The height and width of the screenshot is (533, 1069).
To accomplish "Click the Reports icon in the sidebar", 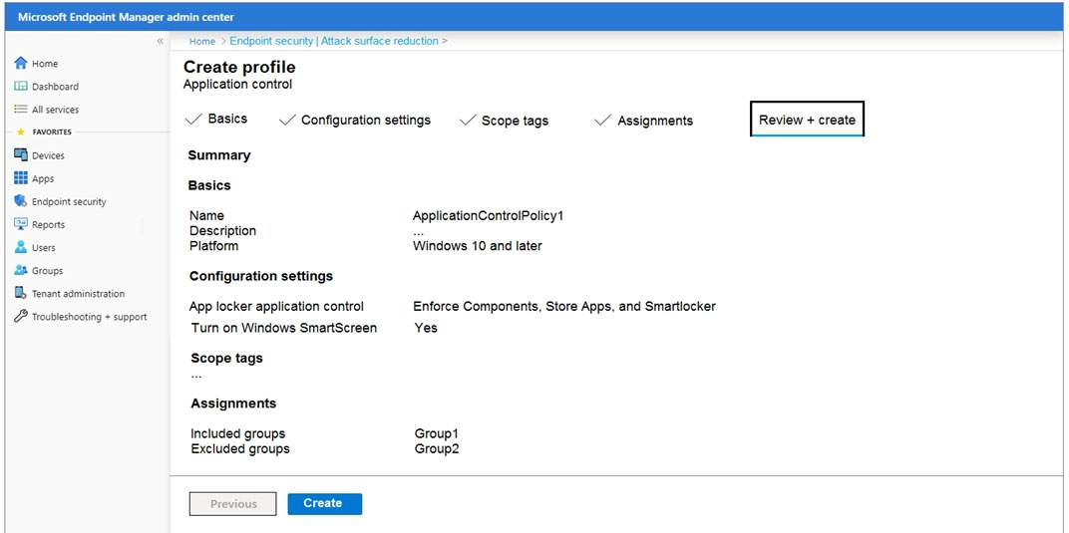I will click(21, 224).
